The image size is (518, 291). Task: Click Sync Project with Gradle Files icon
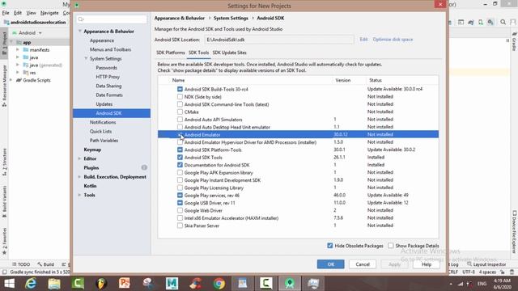point(471,22)
